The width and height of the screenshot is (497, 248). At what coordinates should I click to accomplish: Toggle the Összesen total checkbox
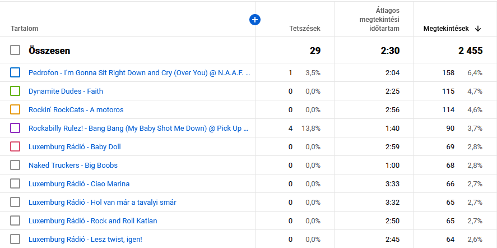click(15, 50)
